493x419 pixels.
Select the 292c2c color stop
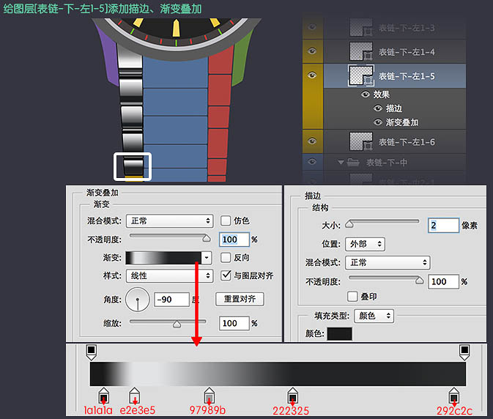(454, 396)
